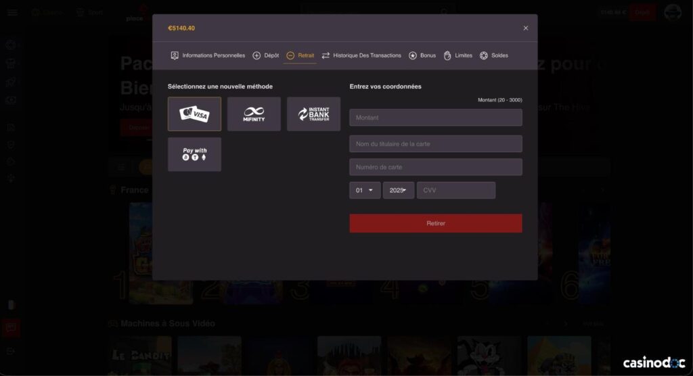Click the Montant input field

click(x=436, y=118)
